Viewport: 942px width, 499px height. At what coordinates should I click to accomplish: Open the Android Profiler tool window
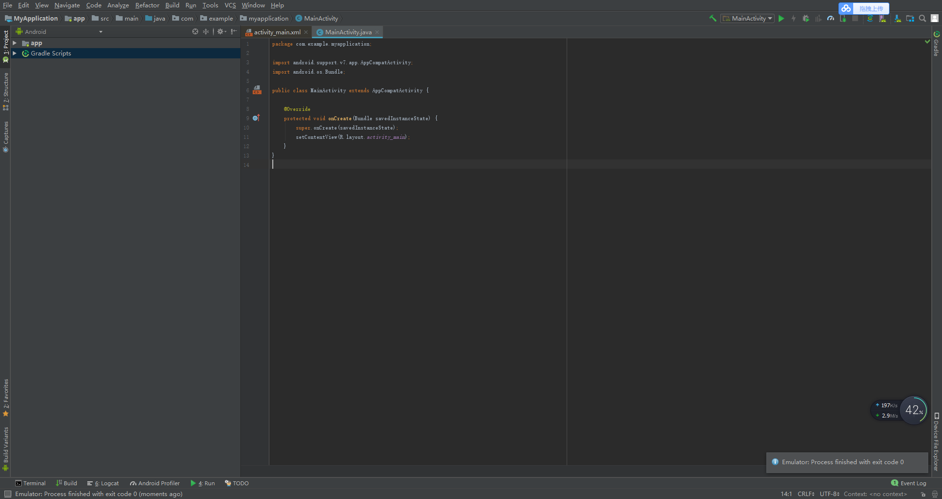click(x=155, y=483)
